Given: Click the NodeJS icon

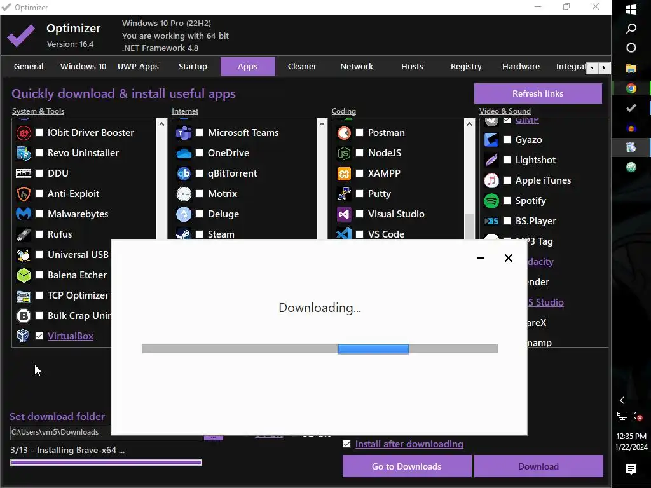Looking at the screenshot, I should (x=344, y=153).
